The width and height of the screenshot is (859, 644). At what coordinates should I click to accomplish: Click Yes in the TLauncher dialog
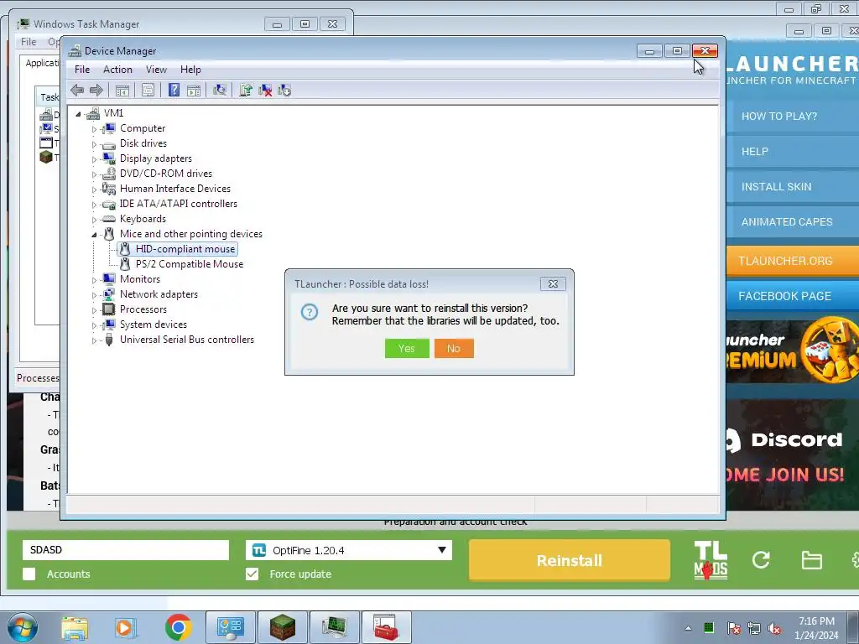click(407, 348)
